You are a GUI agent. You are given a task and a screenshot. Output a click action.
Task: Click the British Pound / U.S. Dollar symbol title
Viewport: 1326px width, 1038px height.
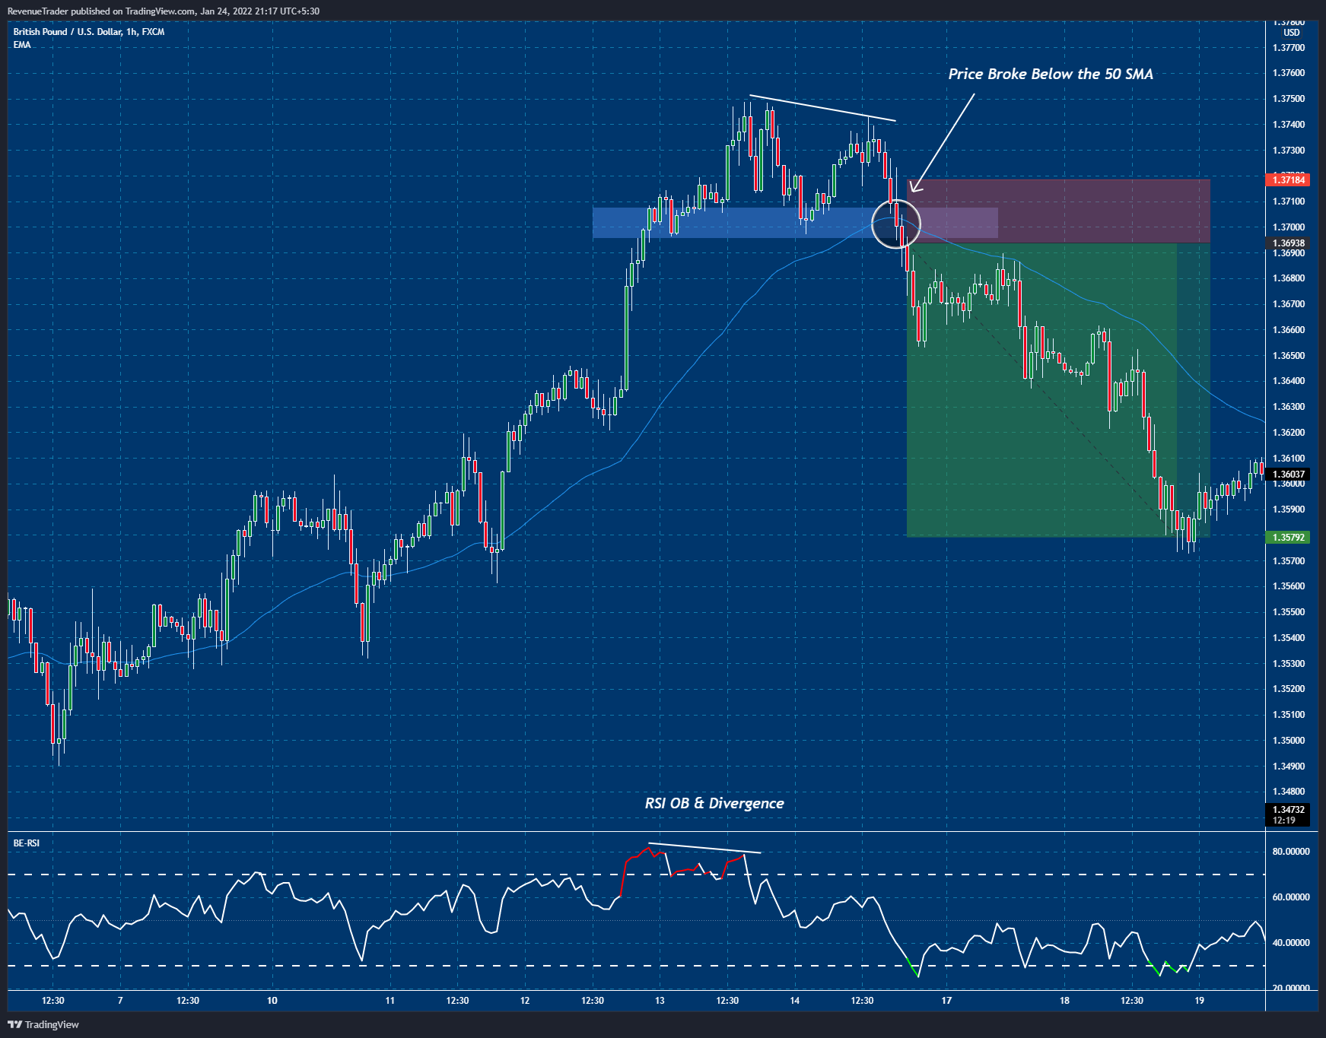89,32
